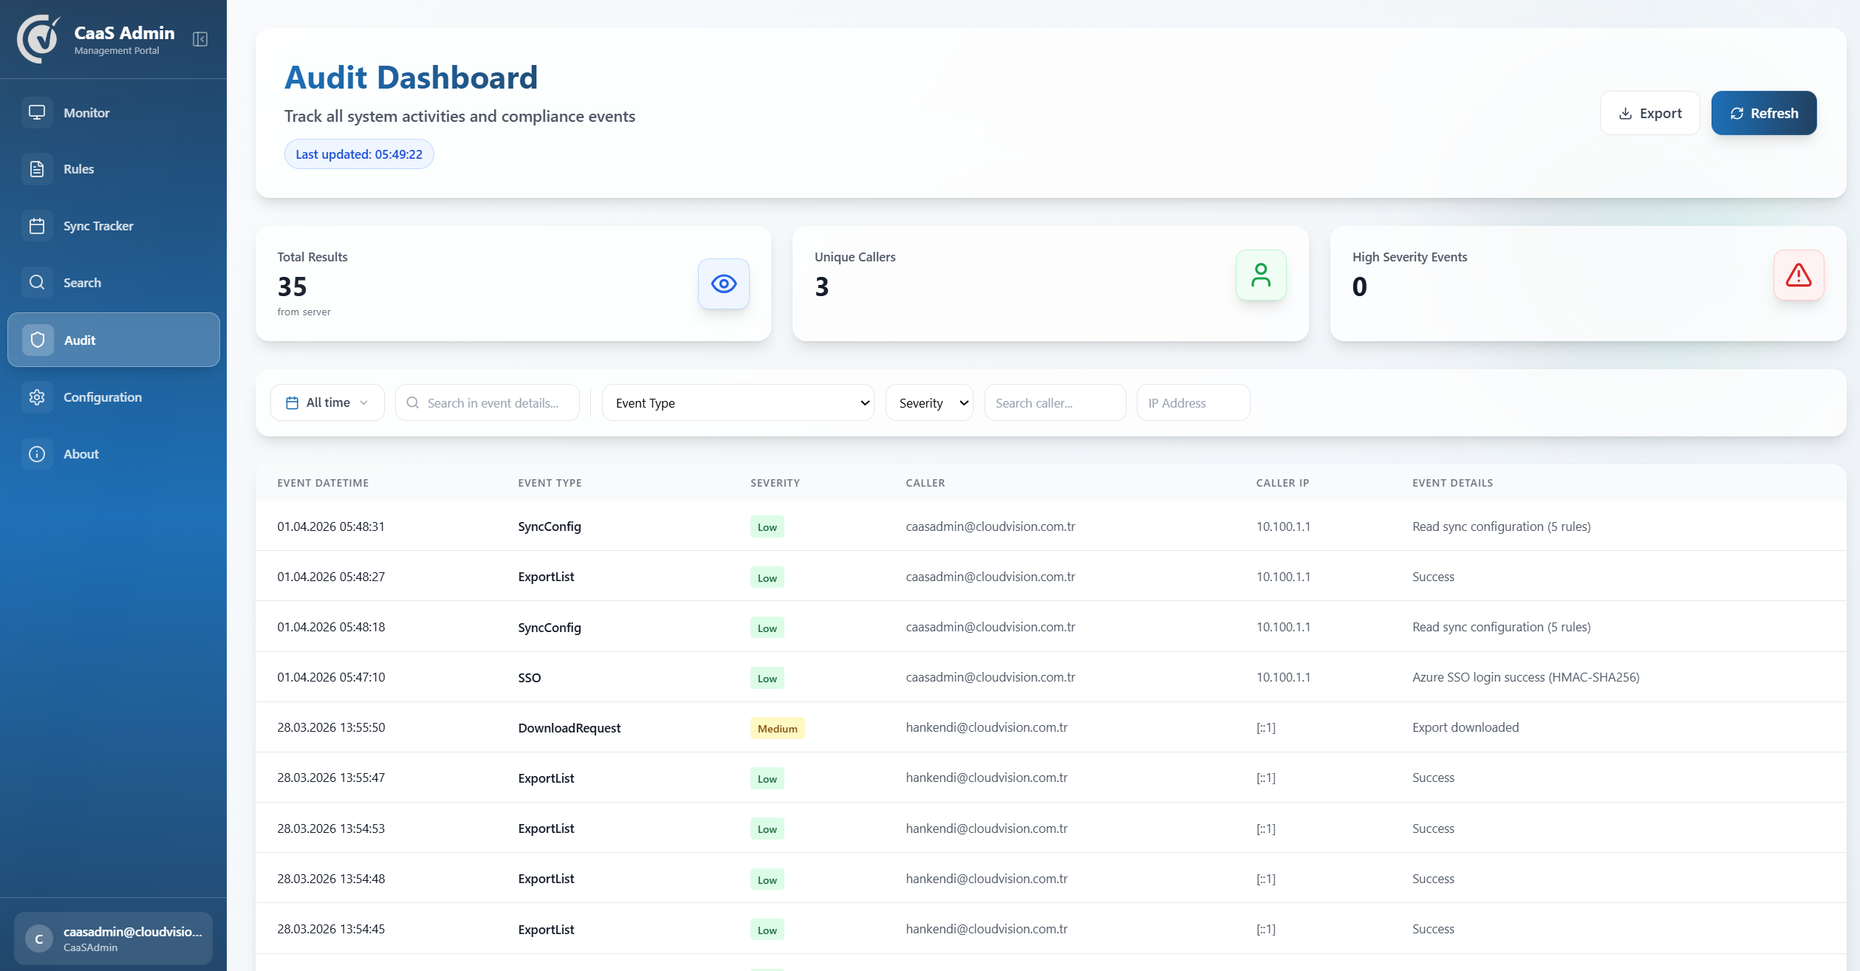The image size is (1860, 971).
Task: Go to the Rules menu item
Action: [79, 169]
